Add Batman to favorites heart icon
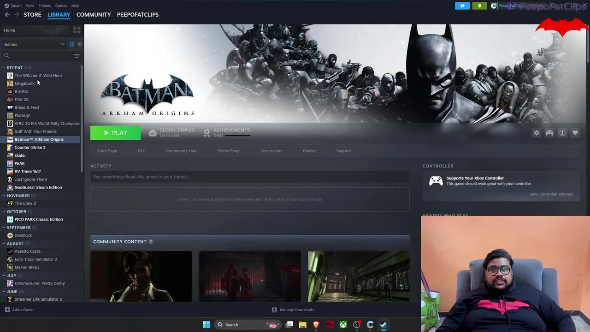The image size is (590, 332). tap(575, 133)
